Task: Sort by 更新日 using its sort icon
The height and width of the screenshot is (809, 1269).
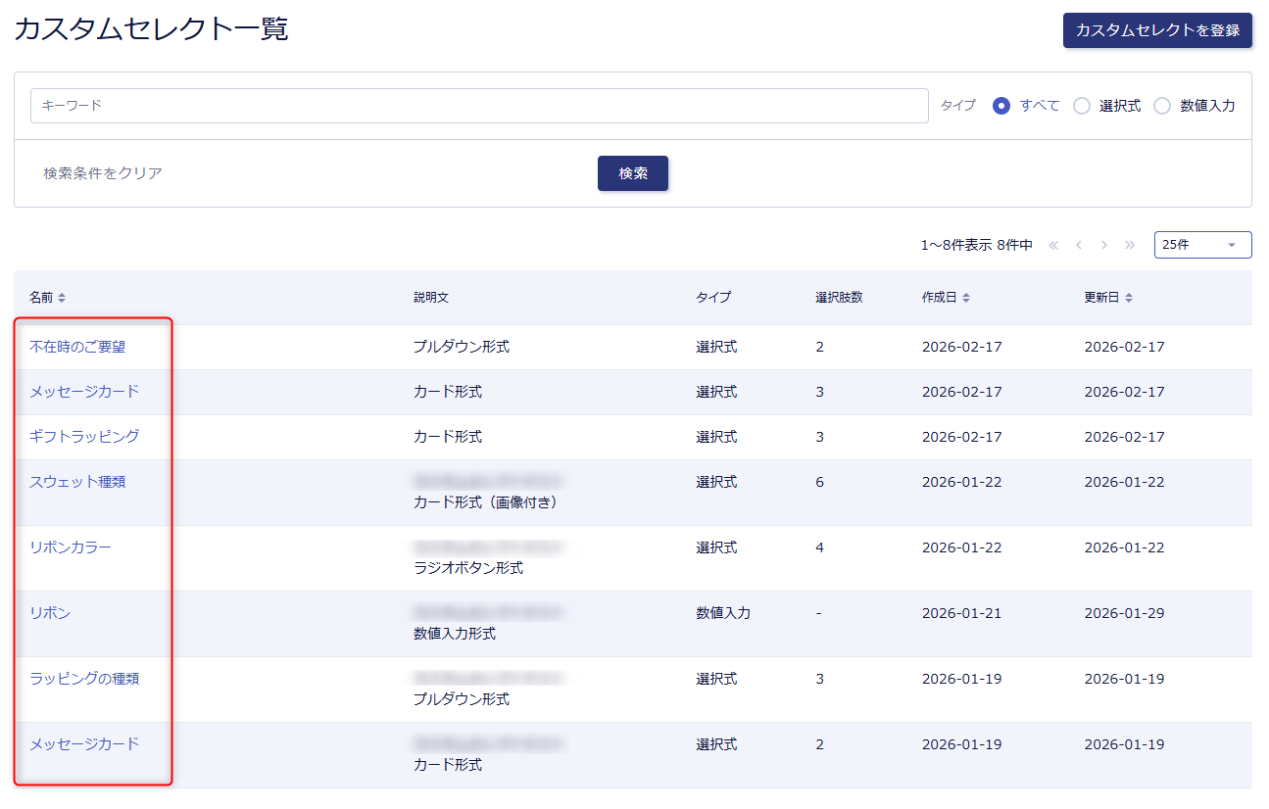Action: pyautogui.click(x=1128, y=298)
